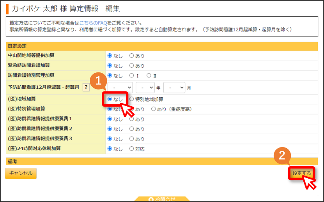
Task: Open the question mark help for 起算月
Action: (86, 87)
